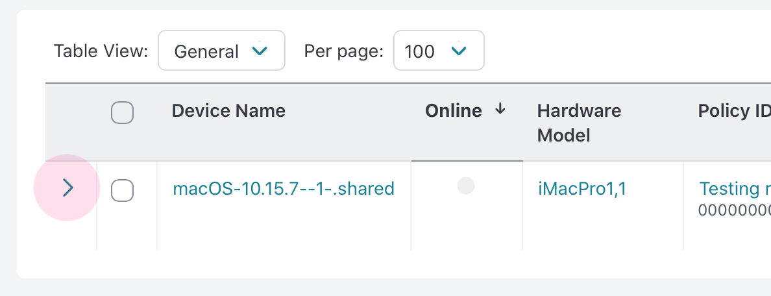Click the gray online status dot
The height and width of the screenshot is (296, 771).
tap(466, 186)
